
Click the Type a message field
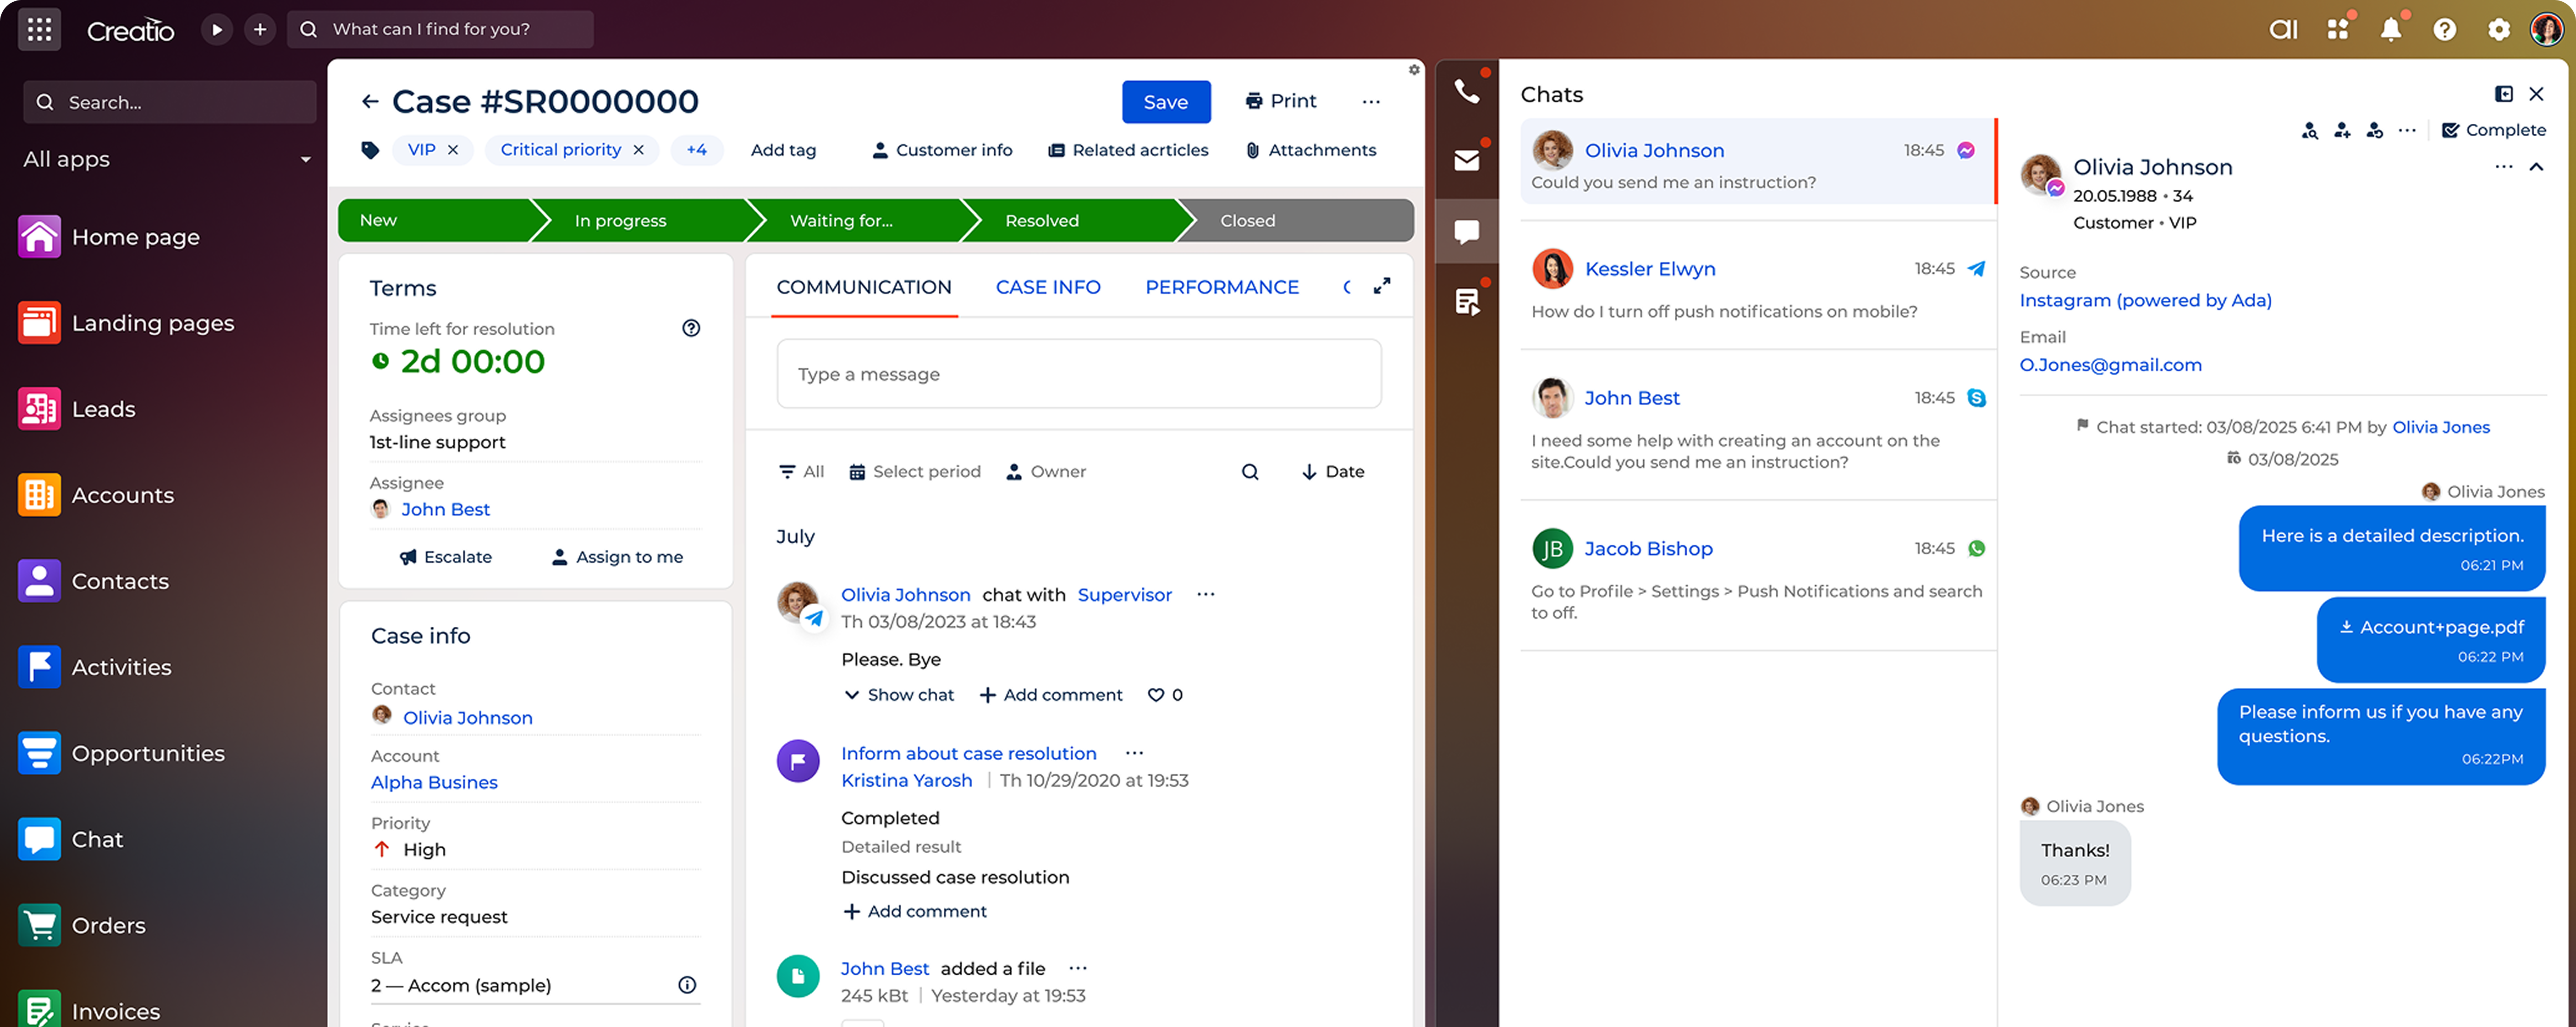(x=1079, y=374)
